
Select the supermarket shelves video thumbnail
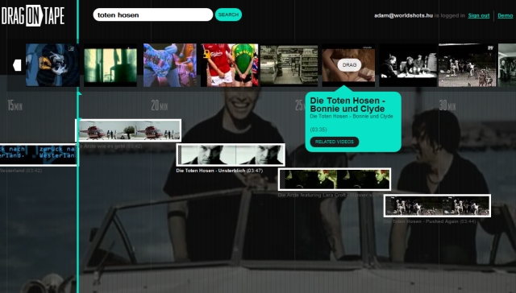(x=289, y=66)
